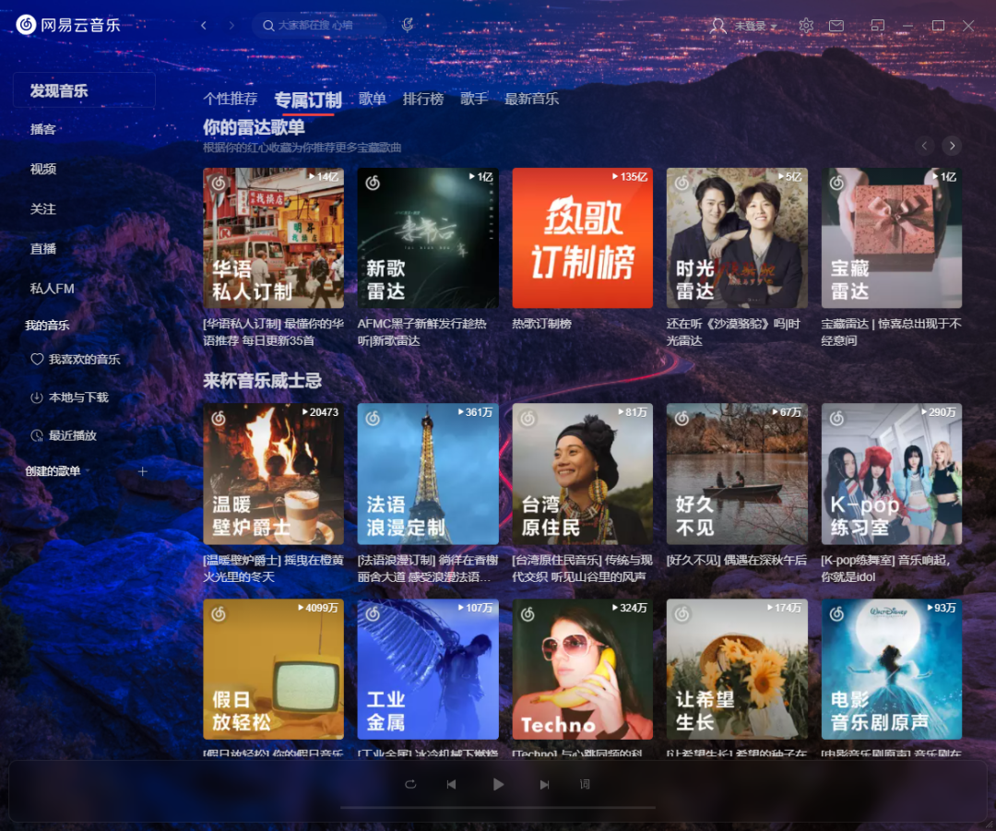996x831 pixels.
Task: Click the search box at top
Action: [319, 26]
